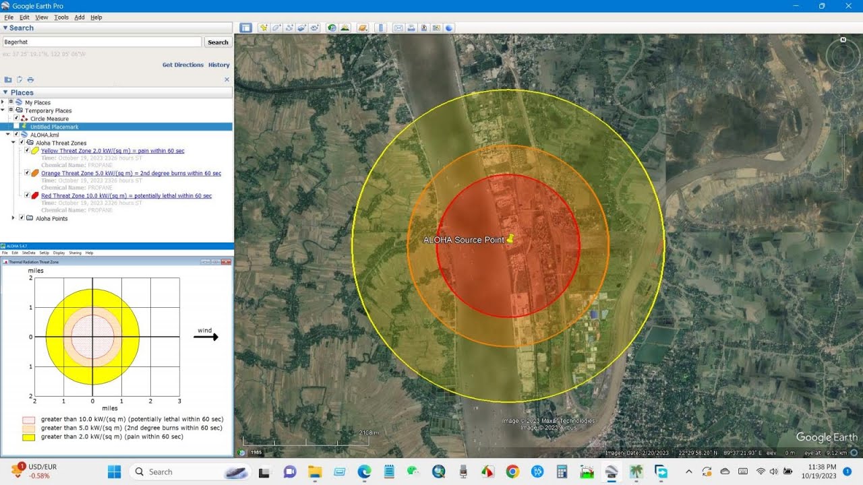Screen dimensions: 863x485
Task: Toggle sunlight across the landscape icon
Action: (345, 28)
